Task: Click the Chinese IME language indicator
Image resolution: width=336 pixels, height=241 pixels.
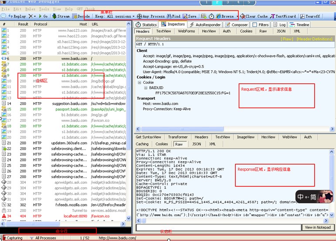Action: [314, 196]
